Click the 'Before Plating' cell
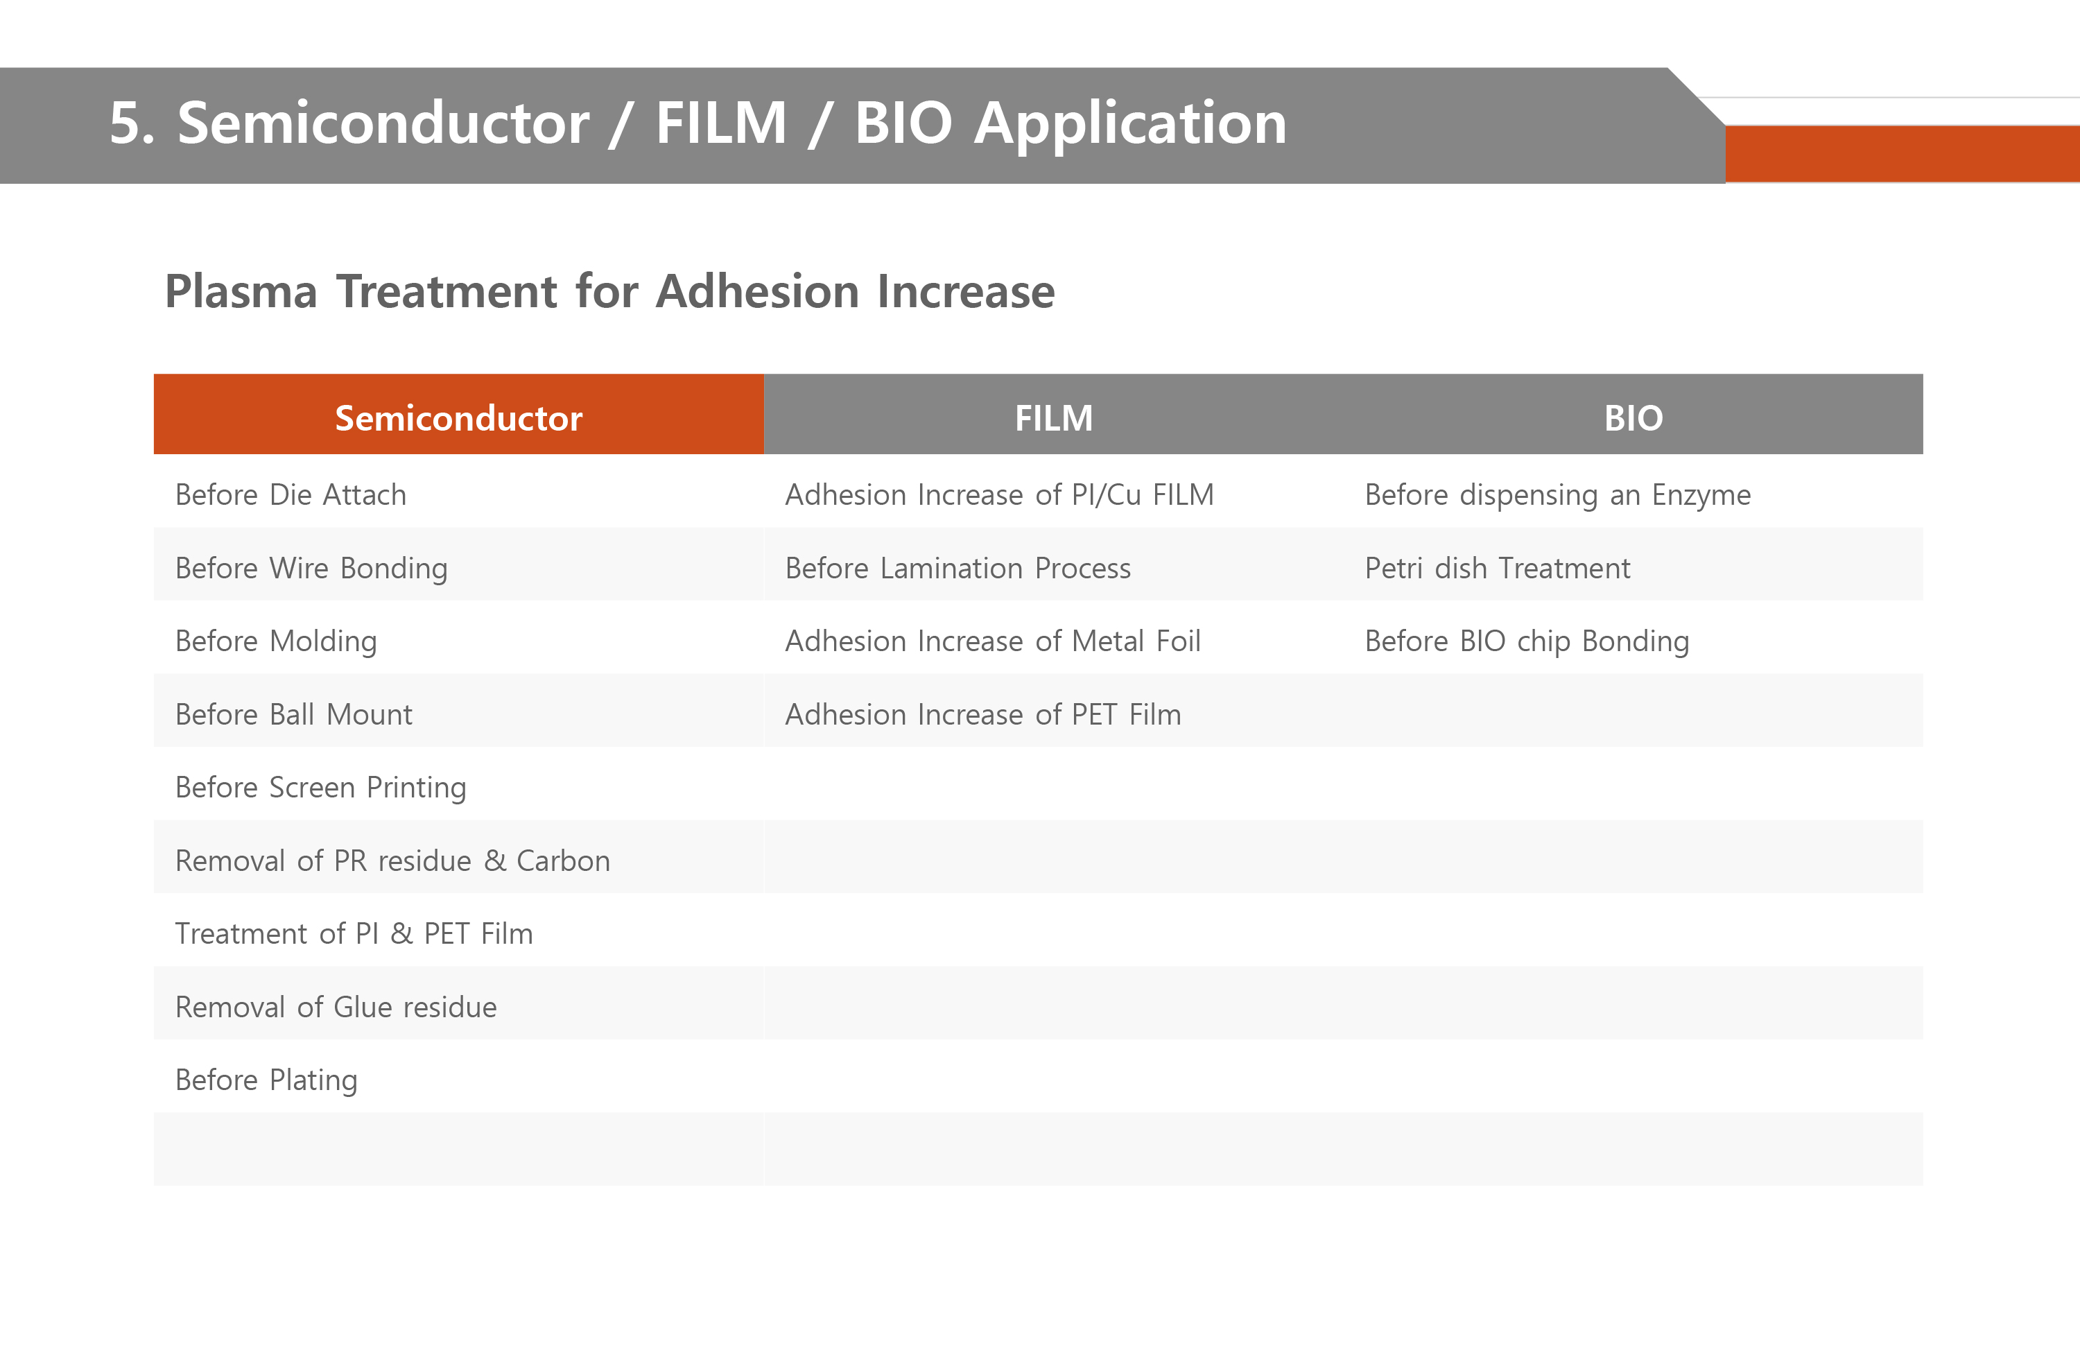Viewport: 2080px width, 1348px height. pos(266,1080)
